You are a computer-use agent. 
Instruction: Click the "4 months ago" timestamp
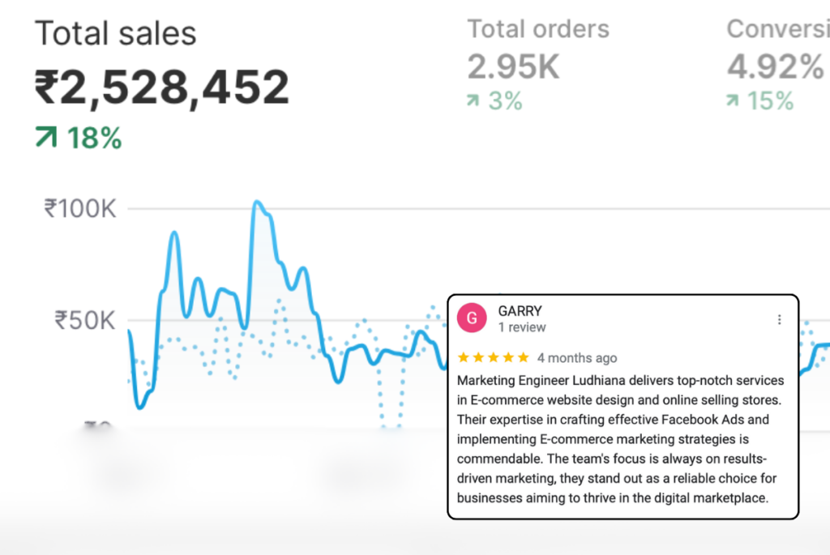coord(576,357)
